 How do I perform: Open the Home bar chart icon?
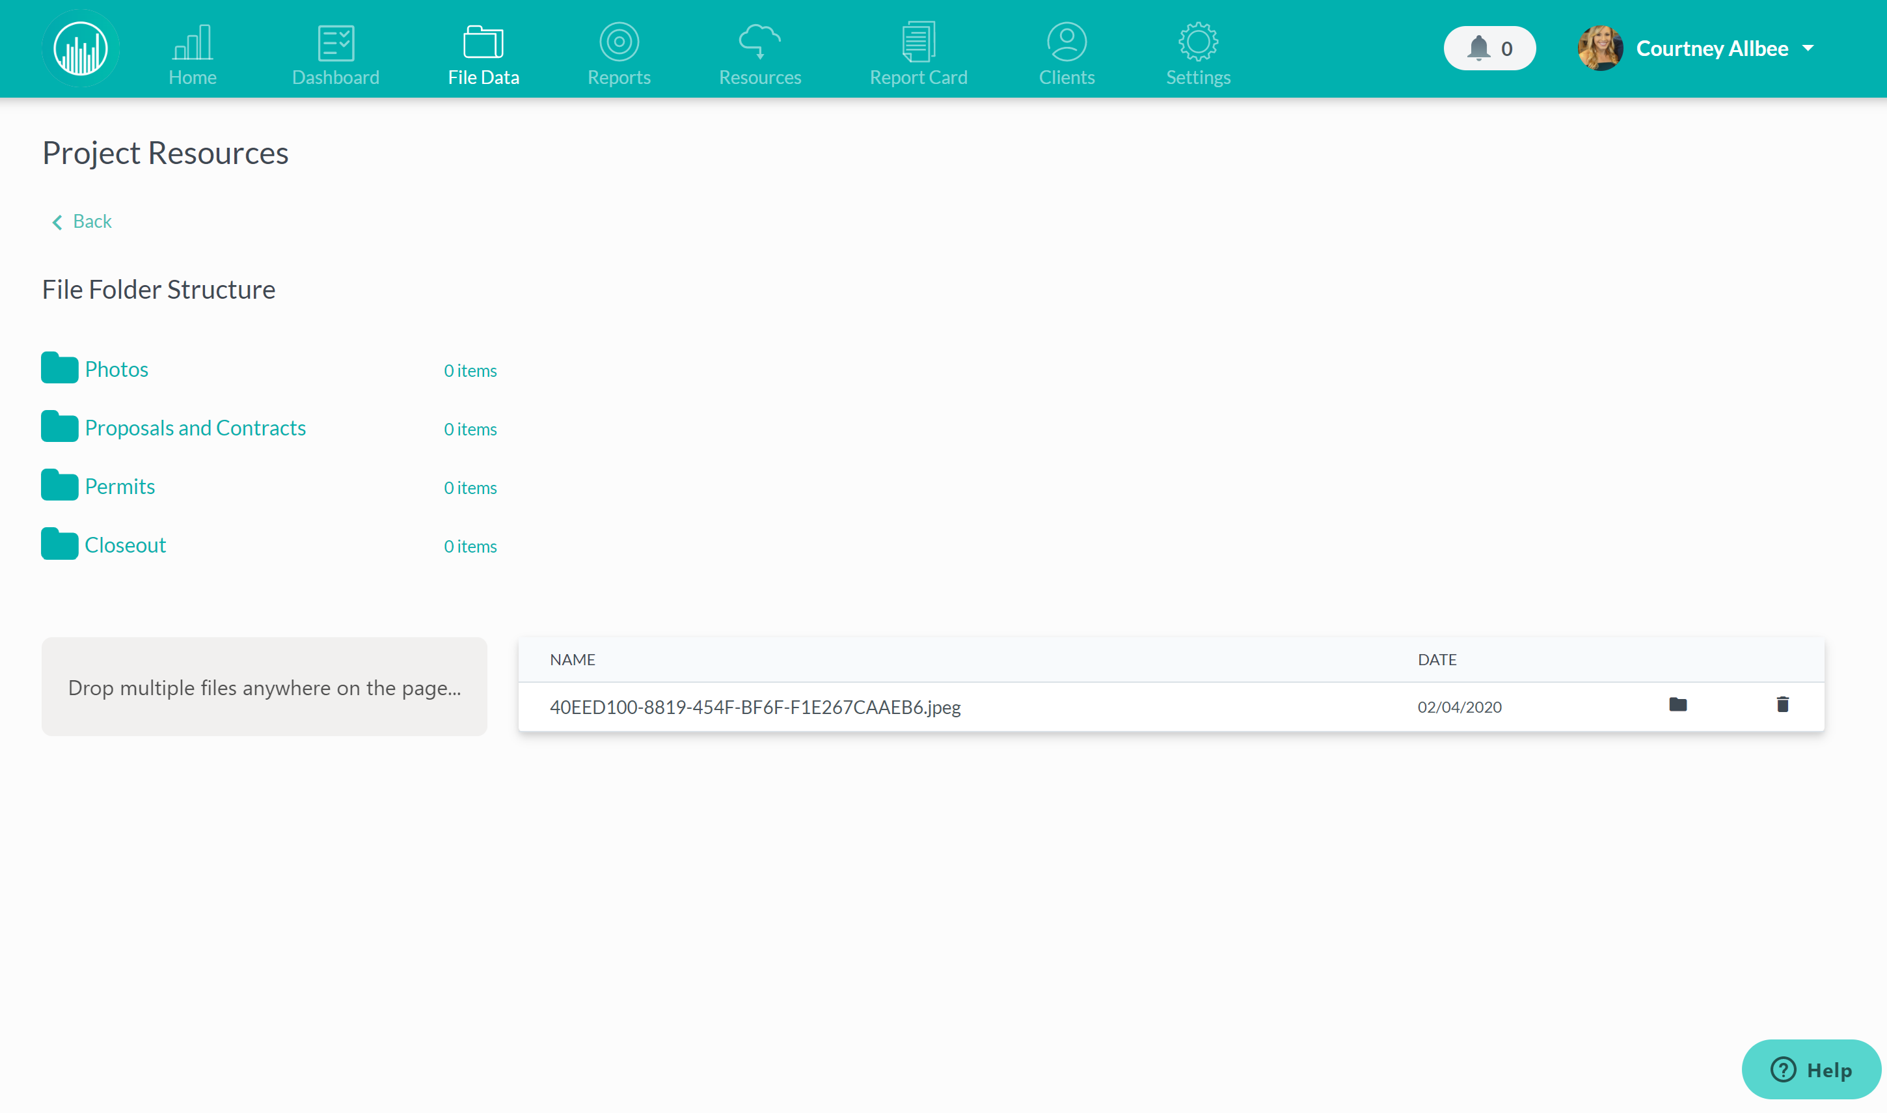coord(193,42)
